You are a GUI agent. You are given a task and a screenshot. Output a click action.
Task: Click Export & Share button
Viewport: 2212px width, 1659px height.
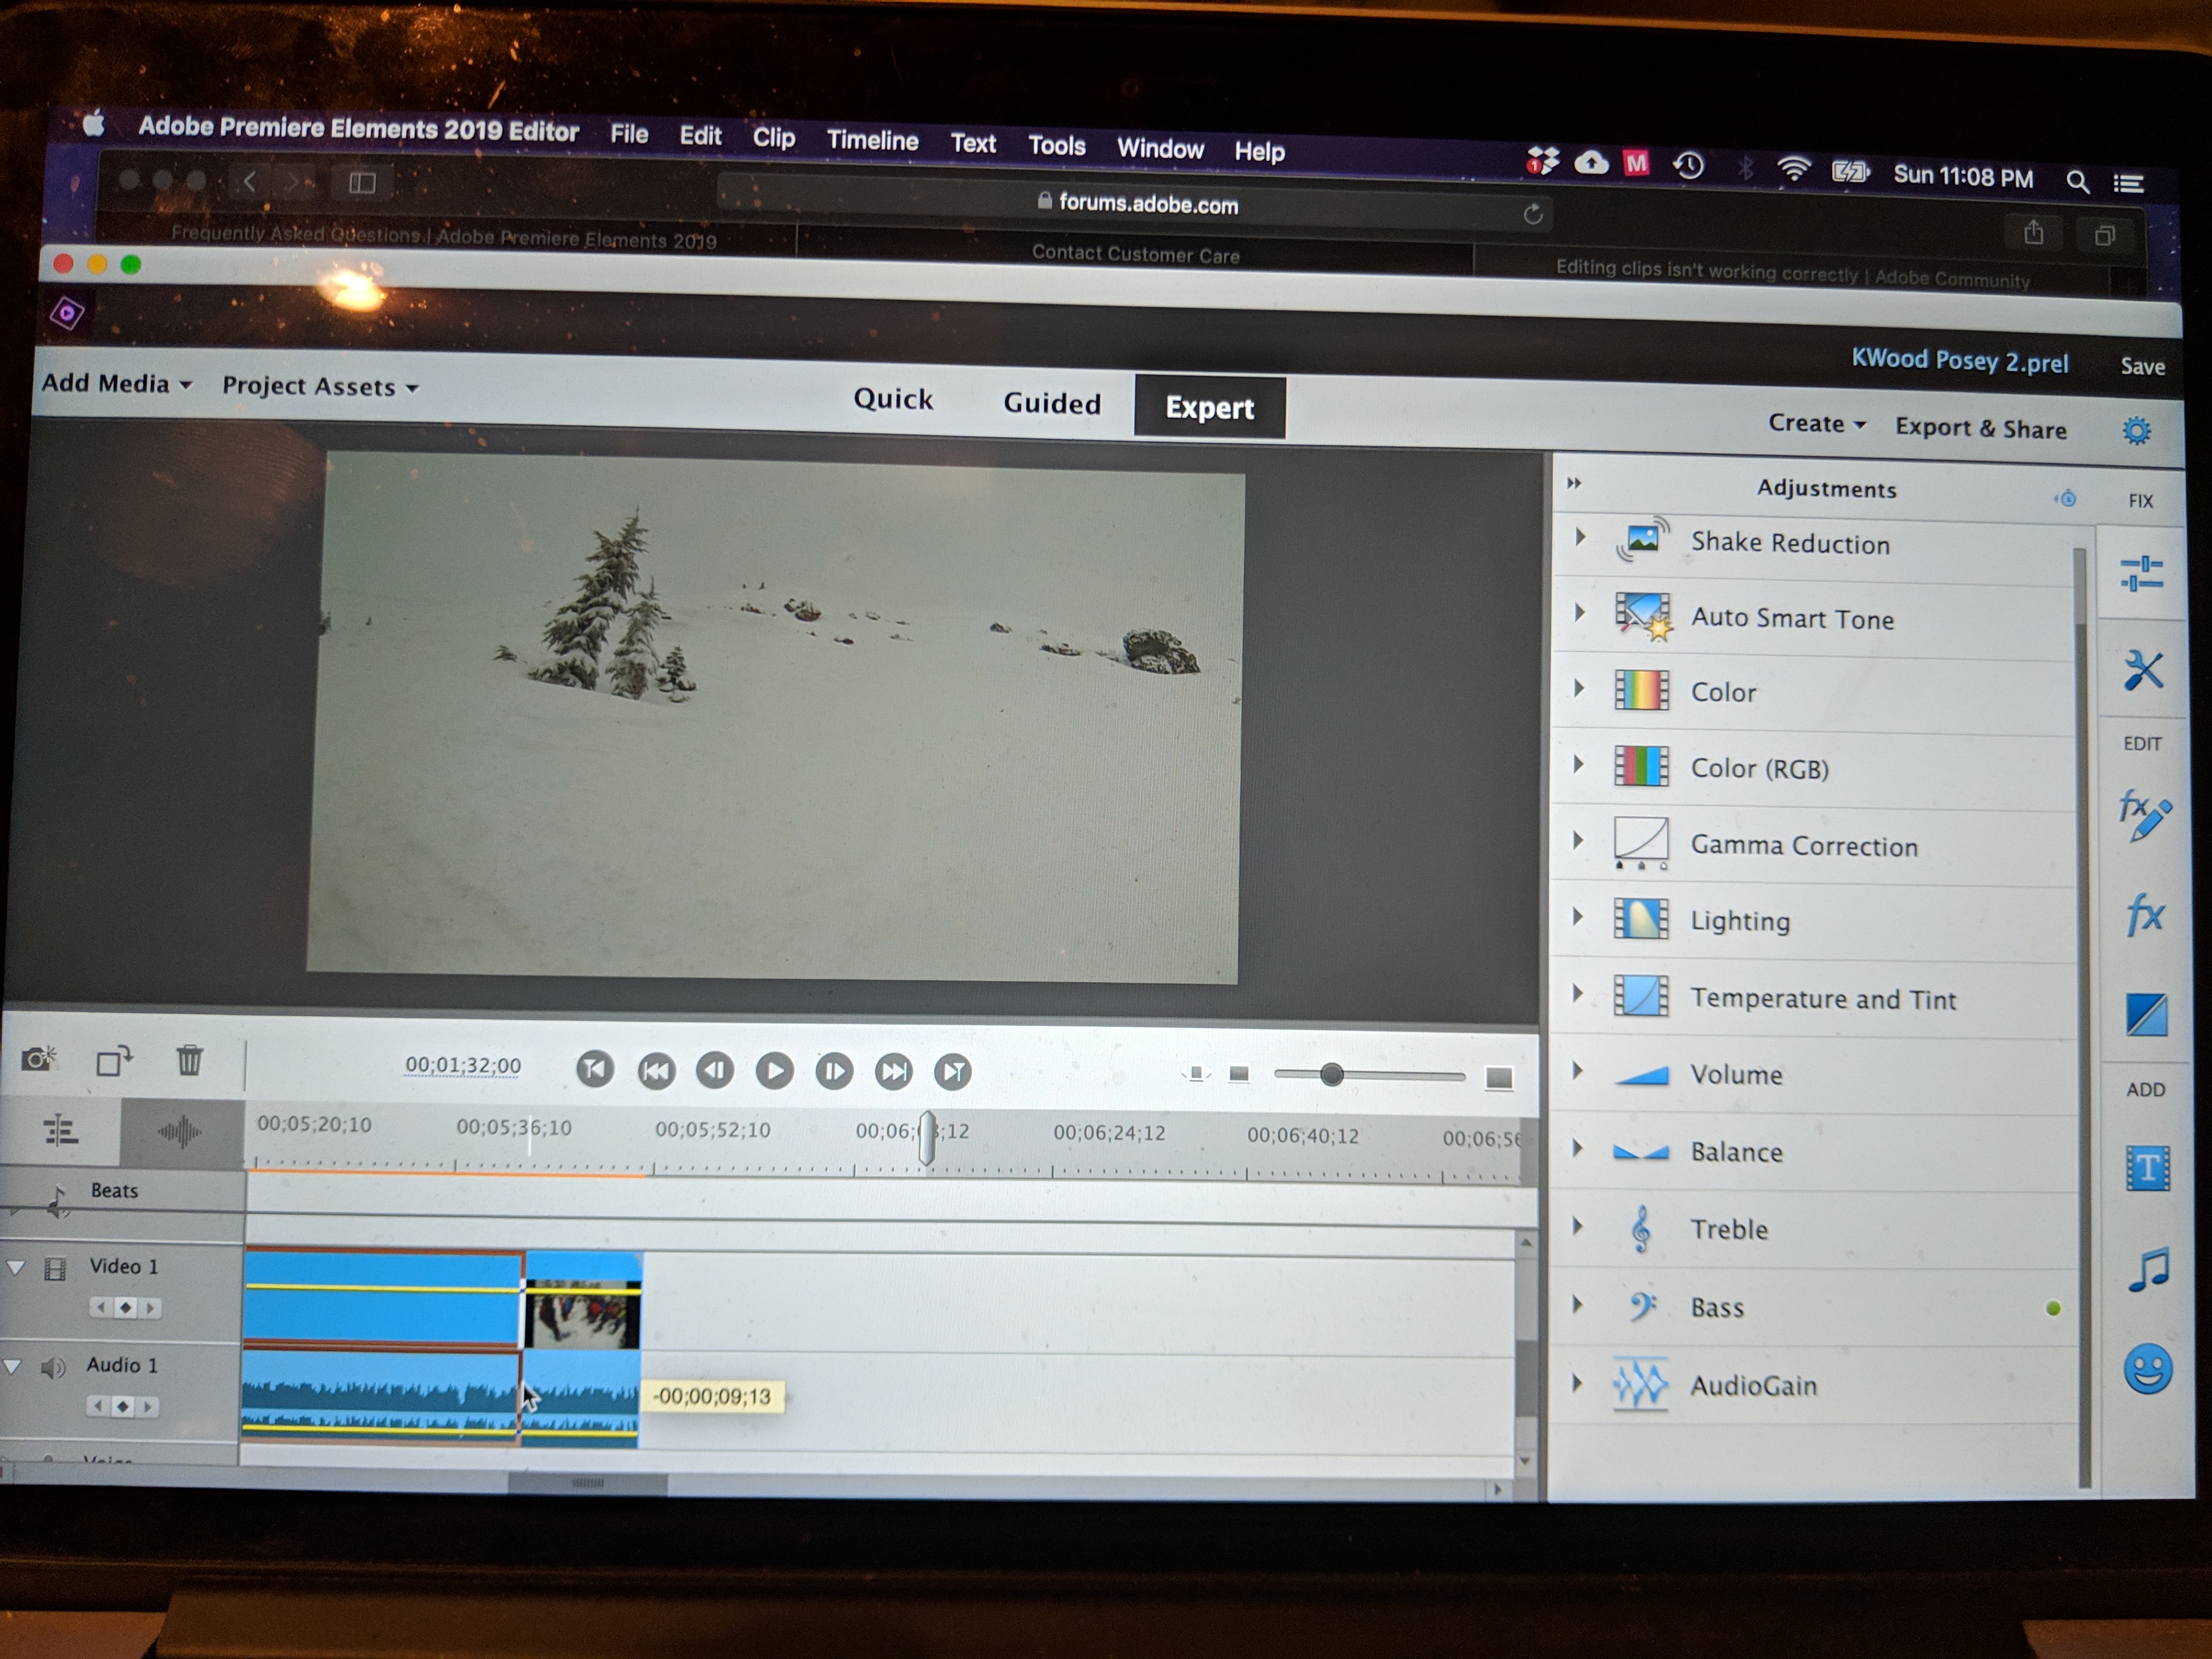pyautogui.click(x=1981, y=428)
